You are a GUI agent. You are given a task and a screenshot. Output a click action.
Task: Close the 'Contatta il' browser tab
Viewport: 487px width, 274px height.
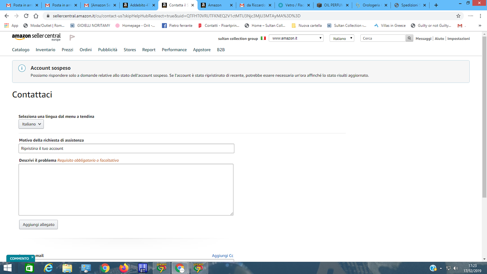coord(193,5)
